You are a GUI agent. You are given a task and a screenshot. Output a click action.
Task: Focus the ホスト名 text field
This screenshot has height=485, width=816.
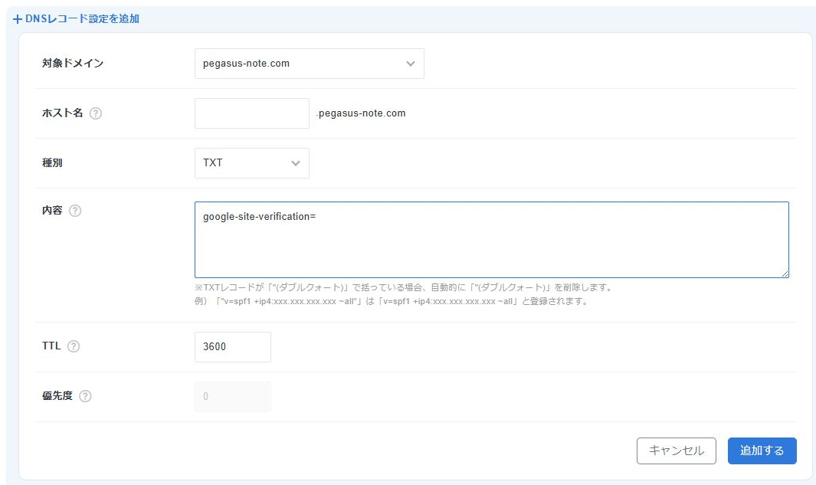[x=252, y=113]
